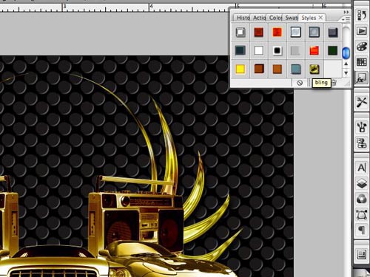This screenshot has height=277, width=370.
Task: Apply the first style with gray beveled frame
Action: pyautogui.click(x=240, y=32)
